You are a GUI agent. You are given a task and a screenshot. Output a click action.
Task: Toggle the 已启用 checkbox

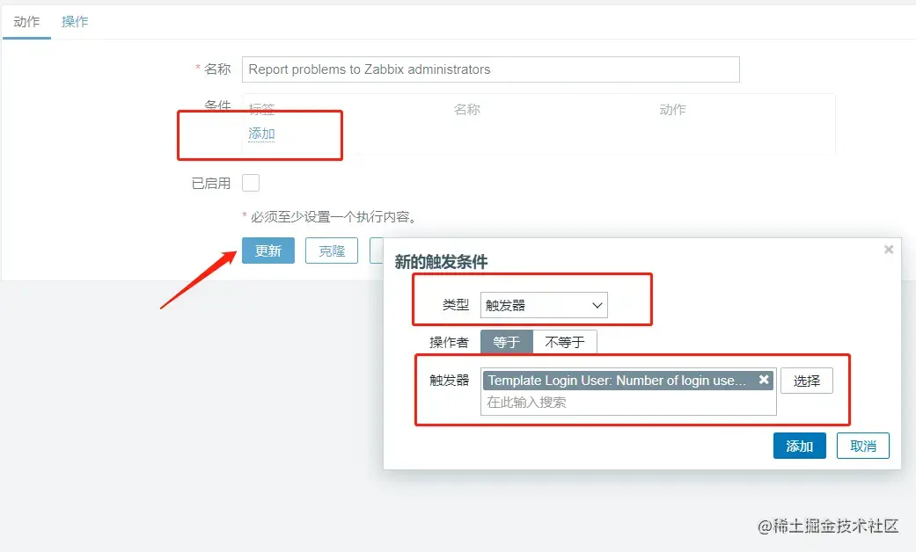pos(251,183)
